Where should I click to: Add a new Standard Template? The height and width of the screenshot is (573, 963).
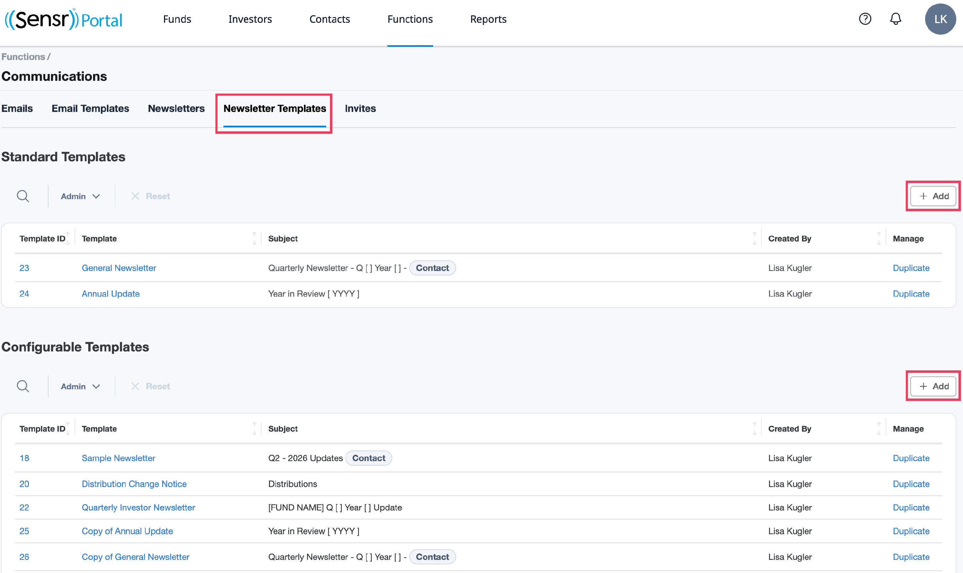[x=933, y=196]
